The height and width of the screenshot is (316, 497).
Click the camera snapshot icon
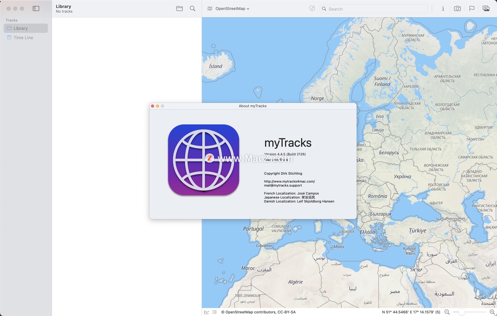pos(457,9)
